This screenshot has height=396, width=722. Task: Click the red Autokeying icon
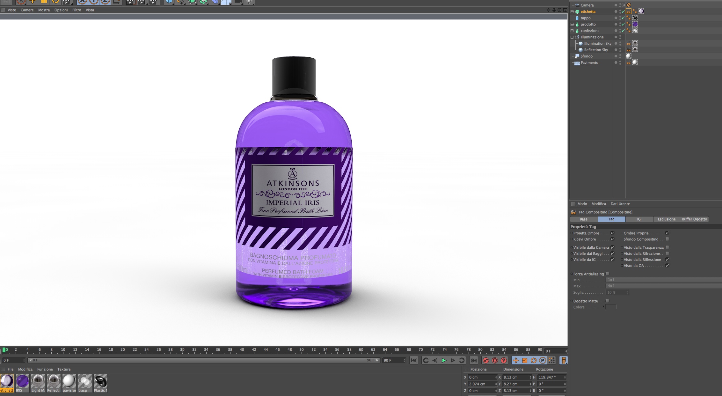click(x=495, y=360)
